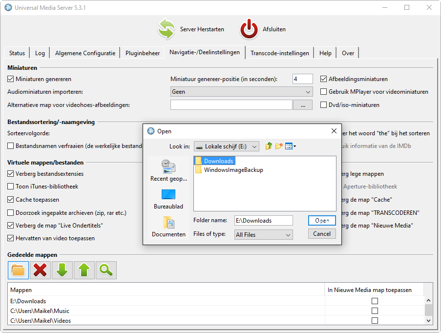Screen dimensions: 441x333
Task: Enable Doorzoek ingepakte archieven checkbox
Action: 10,212
